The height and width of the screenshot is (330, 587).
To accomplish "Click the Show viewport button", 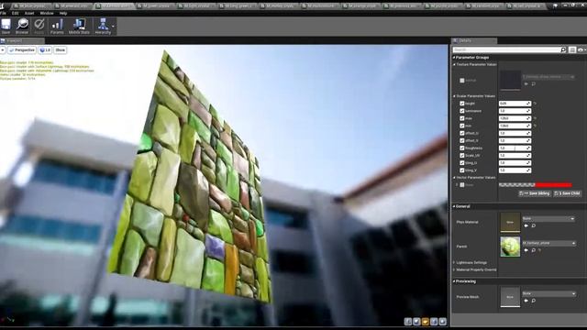I will pos(60,50).
